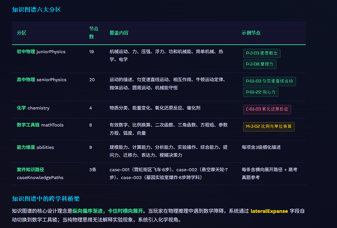
Task: Click the case-001 霓虹街区飞车 description
Action: tap(142, 170)
